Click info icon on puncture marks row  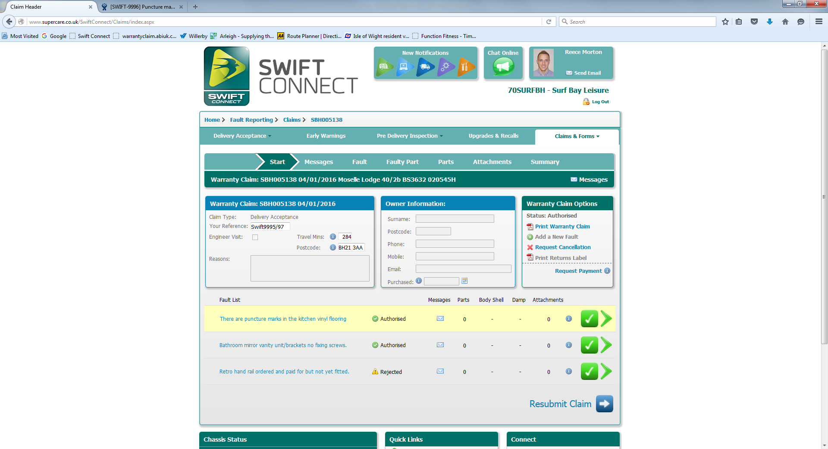[x=569, y=319]
